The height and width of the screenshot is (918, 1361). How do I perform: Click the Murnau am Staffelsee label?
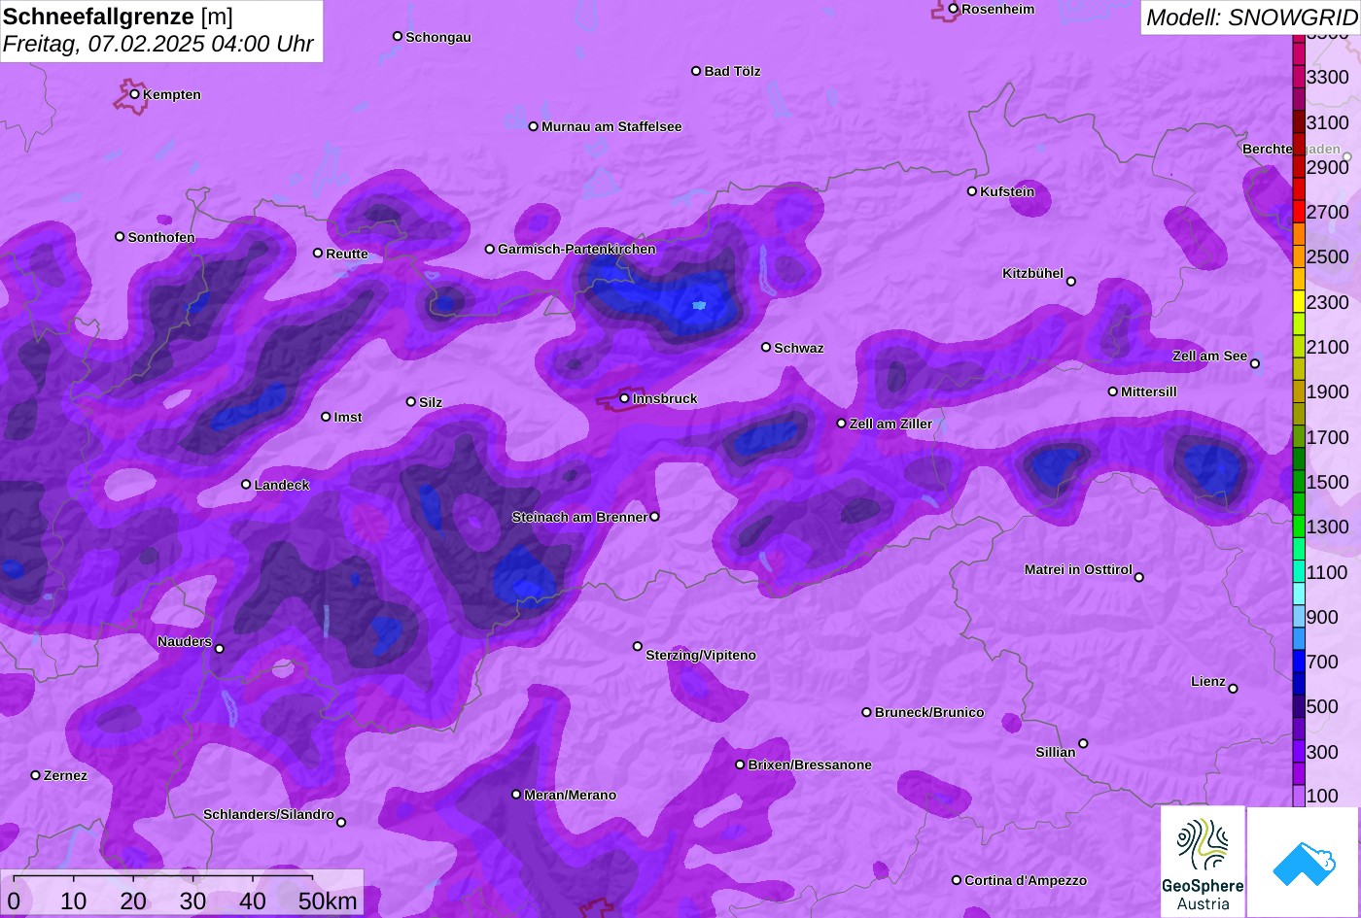[611, 127]
